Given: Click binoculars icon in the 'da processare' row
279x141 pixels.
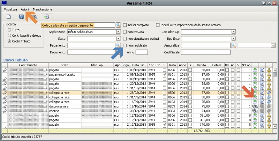Looking at the screenshot, I should point(255,106).
